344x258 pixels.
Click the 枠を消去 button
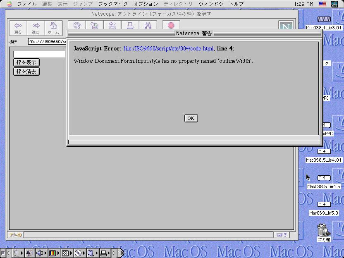(26, 72)
